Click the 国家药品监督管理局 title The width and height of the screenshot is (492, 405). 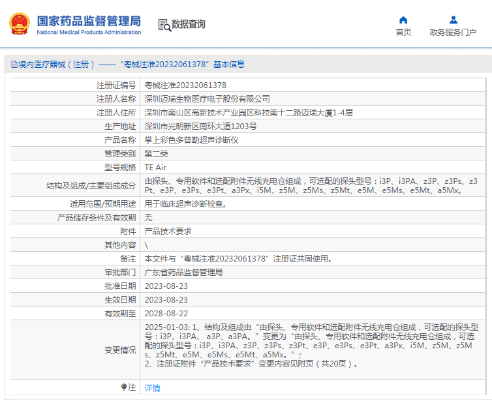tap(89, 21)
